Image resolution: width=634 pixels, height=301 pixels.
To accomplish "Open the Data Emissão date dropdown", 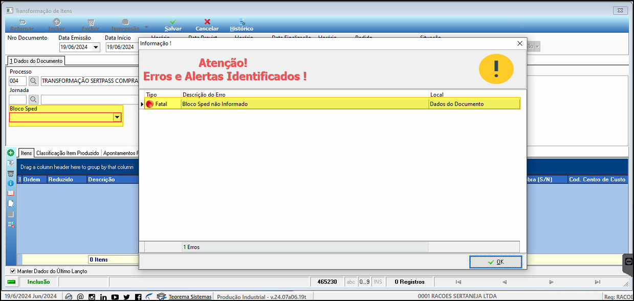I will (96, 48).
